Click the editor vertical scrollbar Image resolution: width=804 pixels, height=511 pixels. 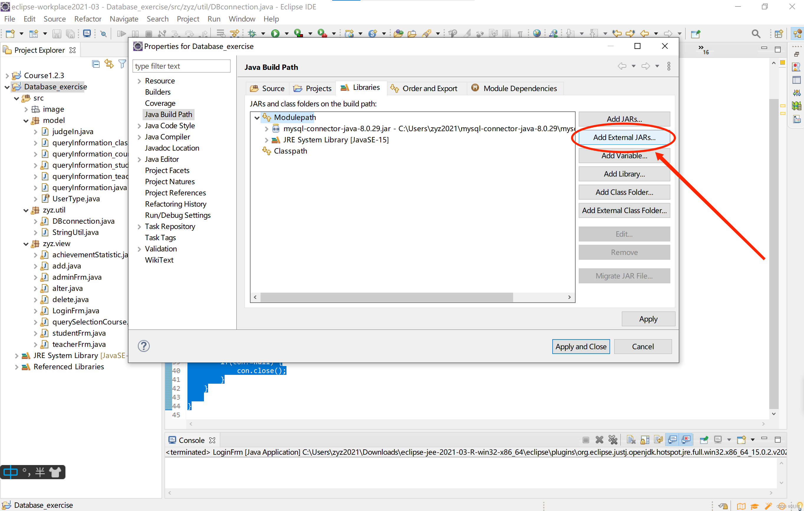pos(773,254)
